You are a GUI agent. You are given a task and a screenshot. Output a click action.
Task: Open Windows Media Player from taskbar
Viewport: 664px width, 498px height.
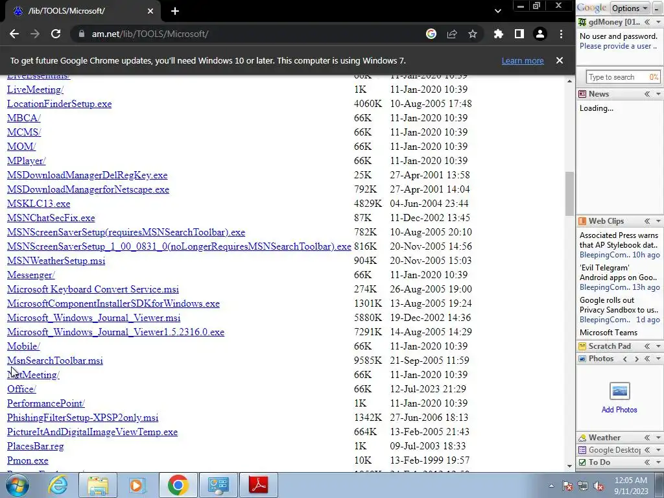[x=137, y=485]
